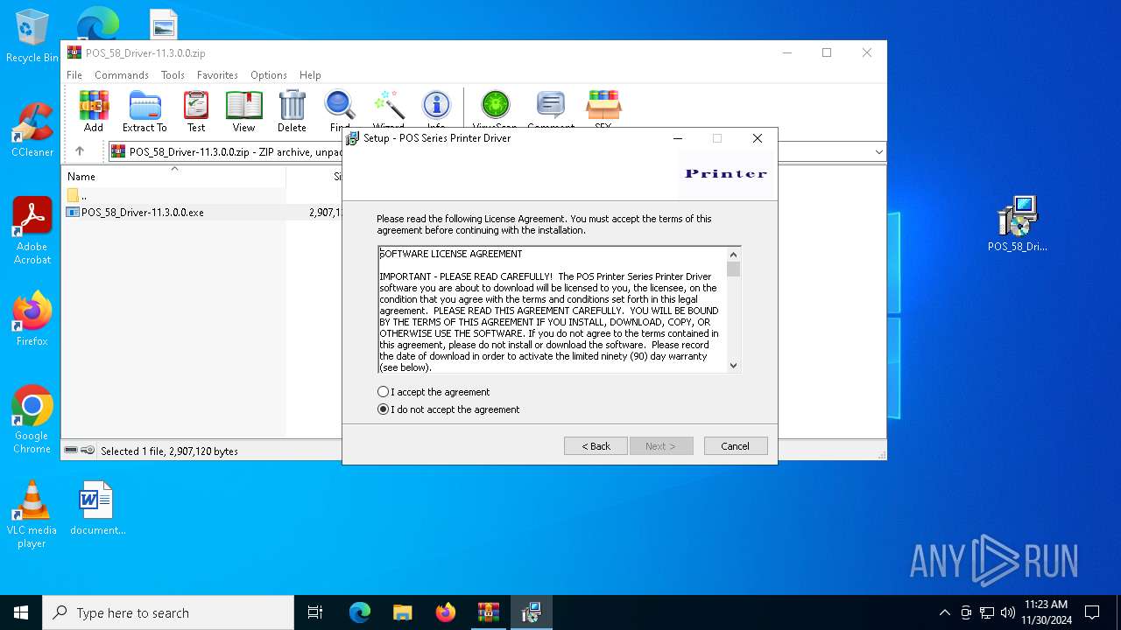
Task: Switch to WinRAR taskbar button
Action: [489, 612]
